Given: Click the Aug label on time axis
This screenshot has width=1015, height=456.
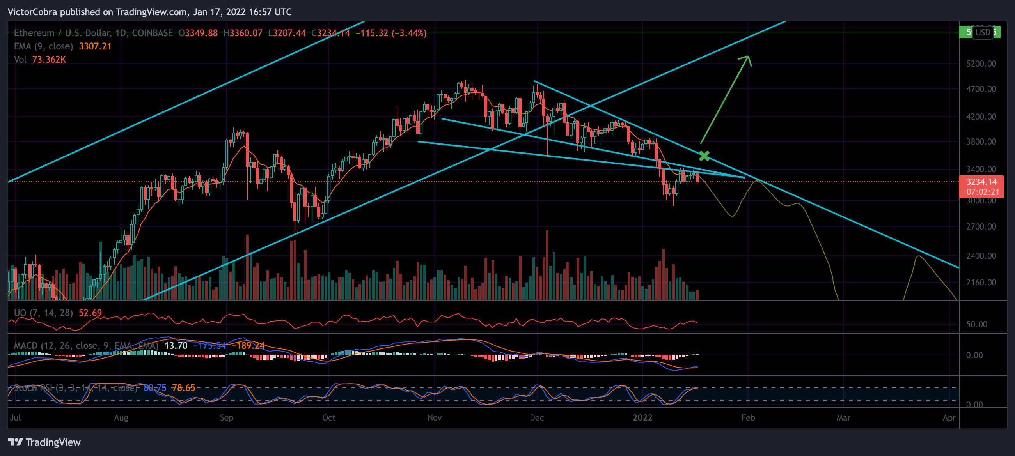Looking at the screenshot, I should 121,417.
